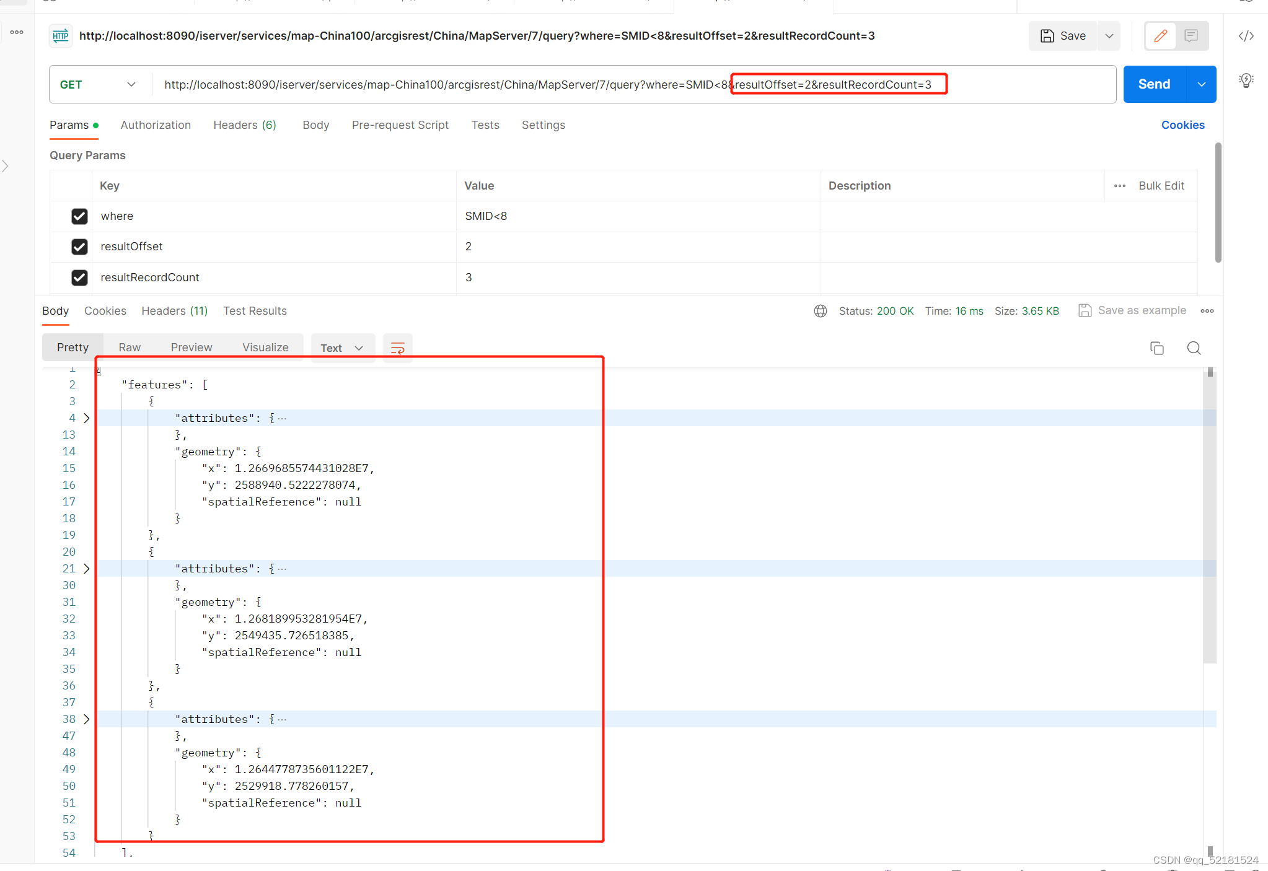Toggle the 'resultOffset' param checkbox
This screenshot has height=871, width=1268.
pyautogui.click(x=79, y=247)
